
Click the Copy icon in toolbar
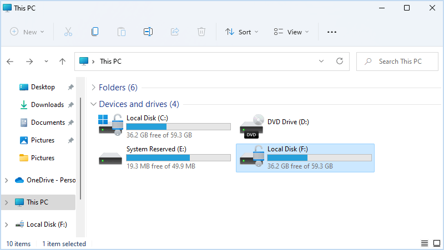[x=95, y=32]
